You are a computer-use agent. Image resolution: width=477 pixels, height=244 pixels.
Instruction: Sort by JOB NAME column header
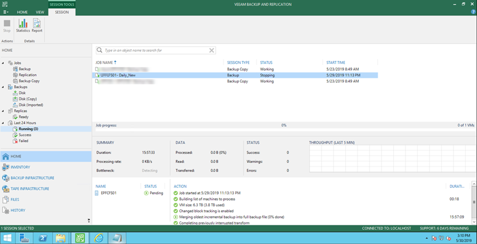coord(106,63)
